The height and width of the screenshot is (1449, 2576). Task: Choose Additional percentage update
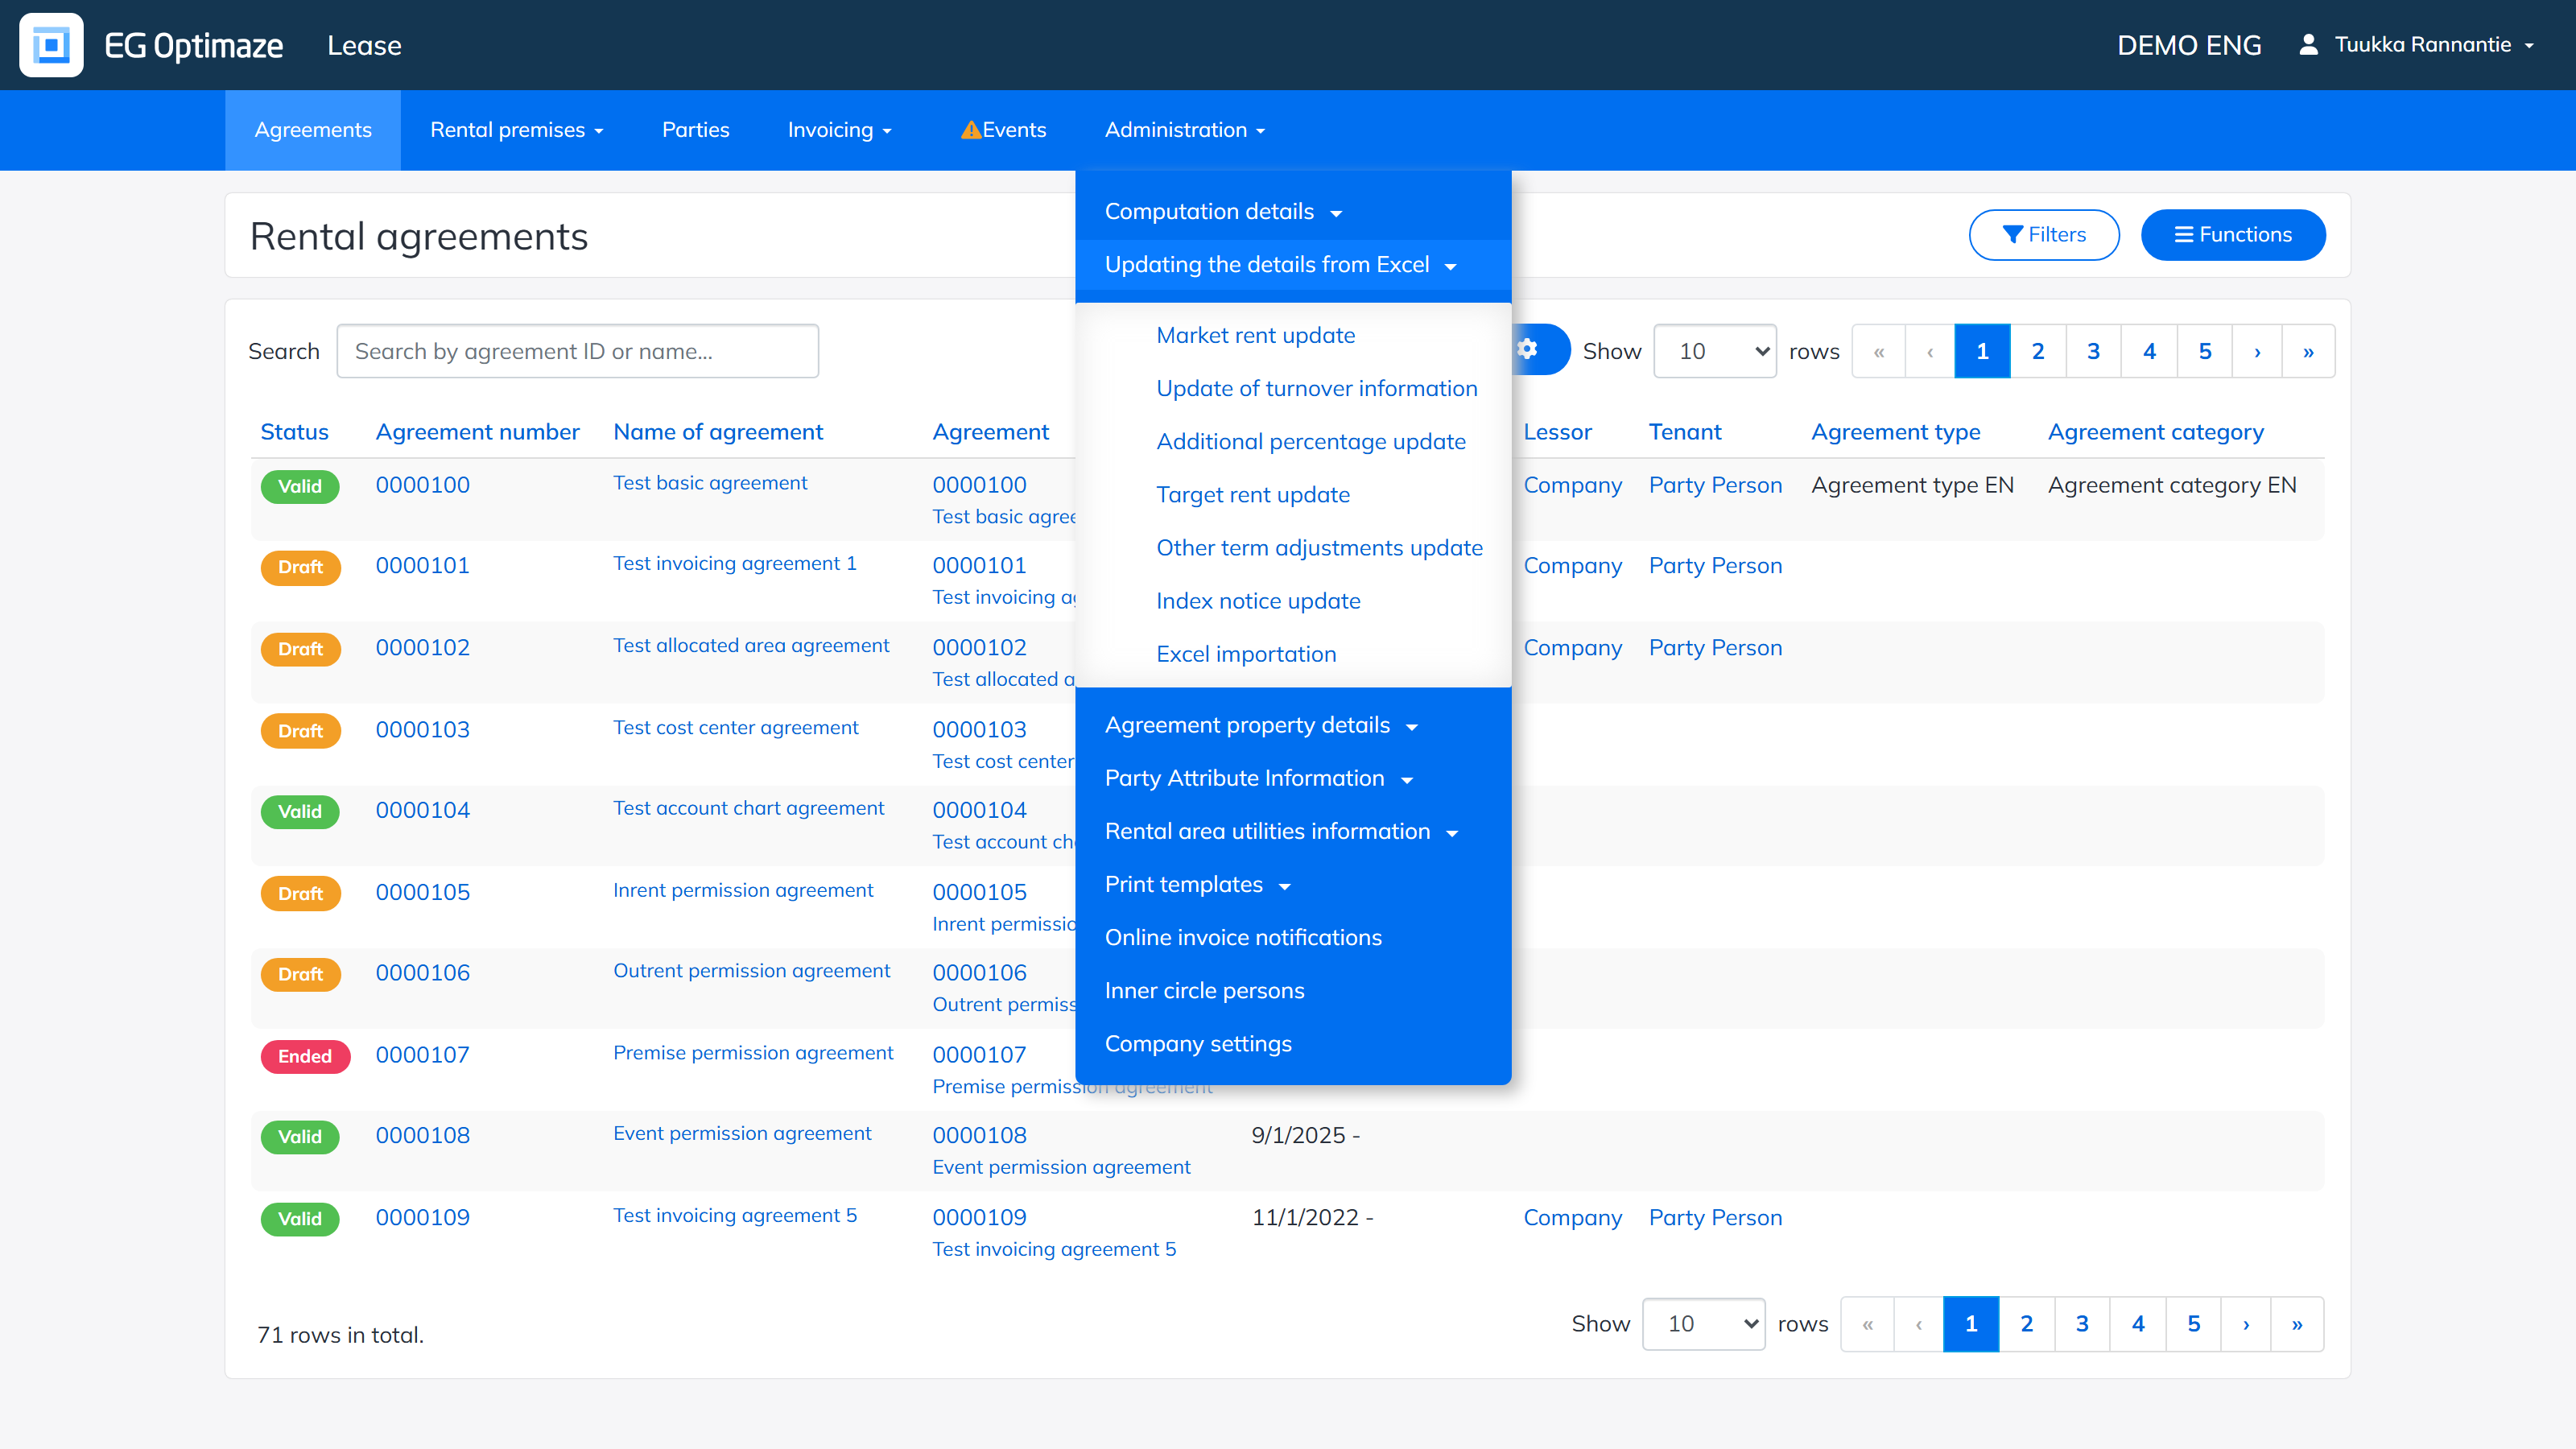click(x=1311, y=442)
